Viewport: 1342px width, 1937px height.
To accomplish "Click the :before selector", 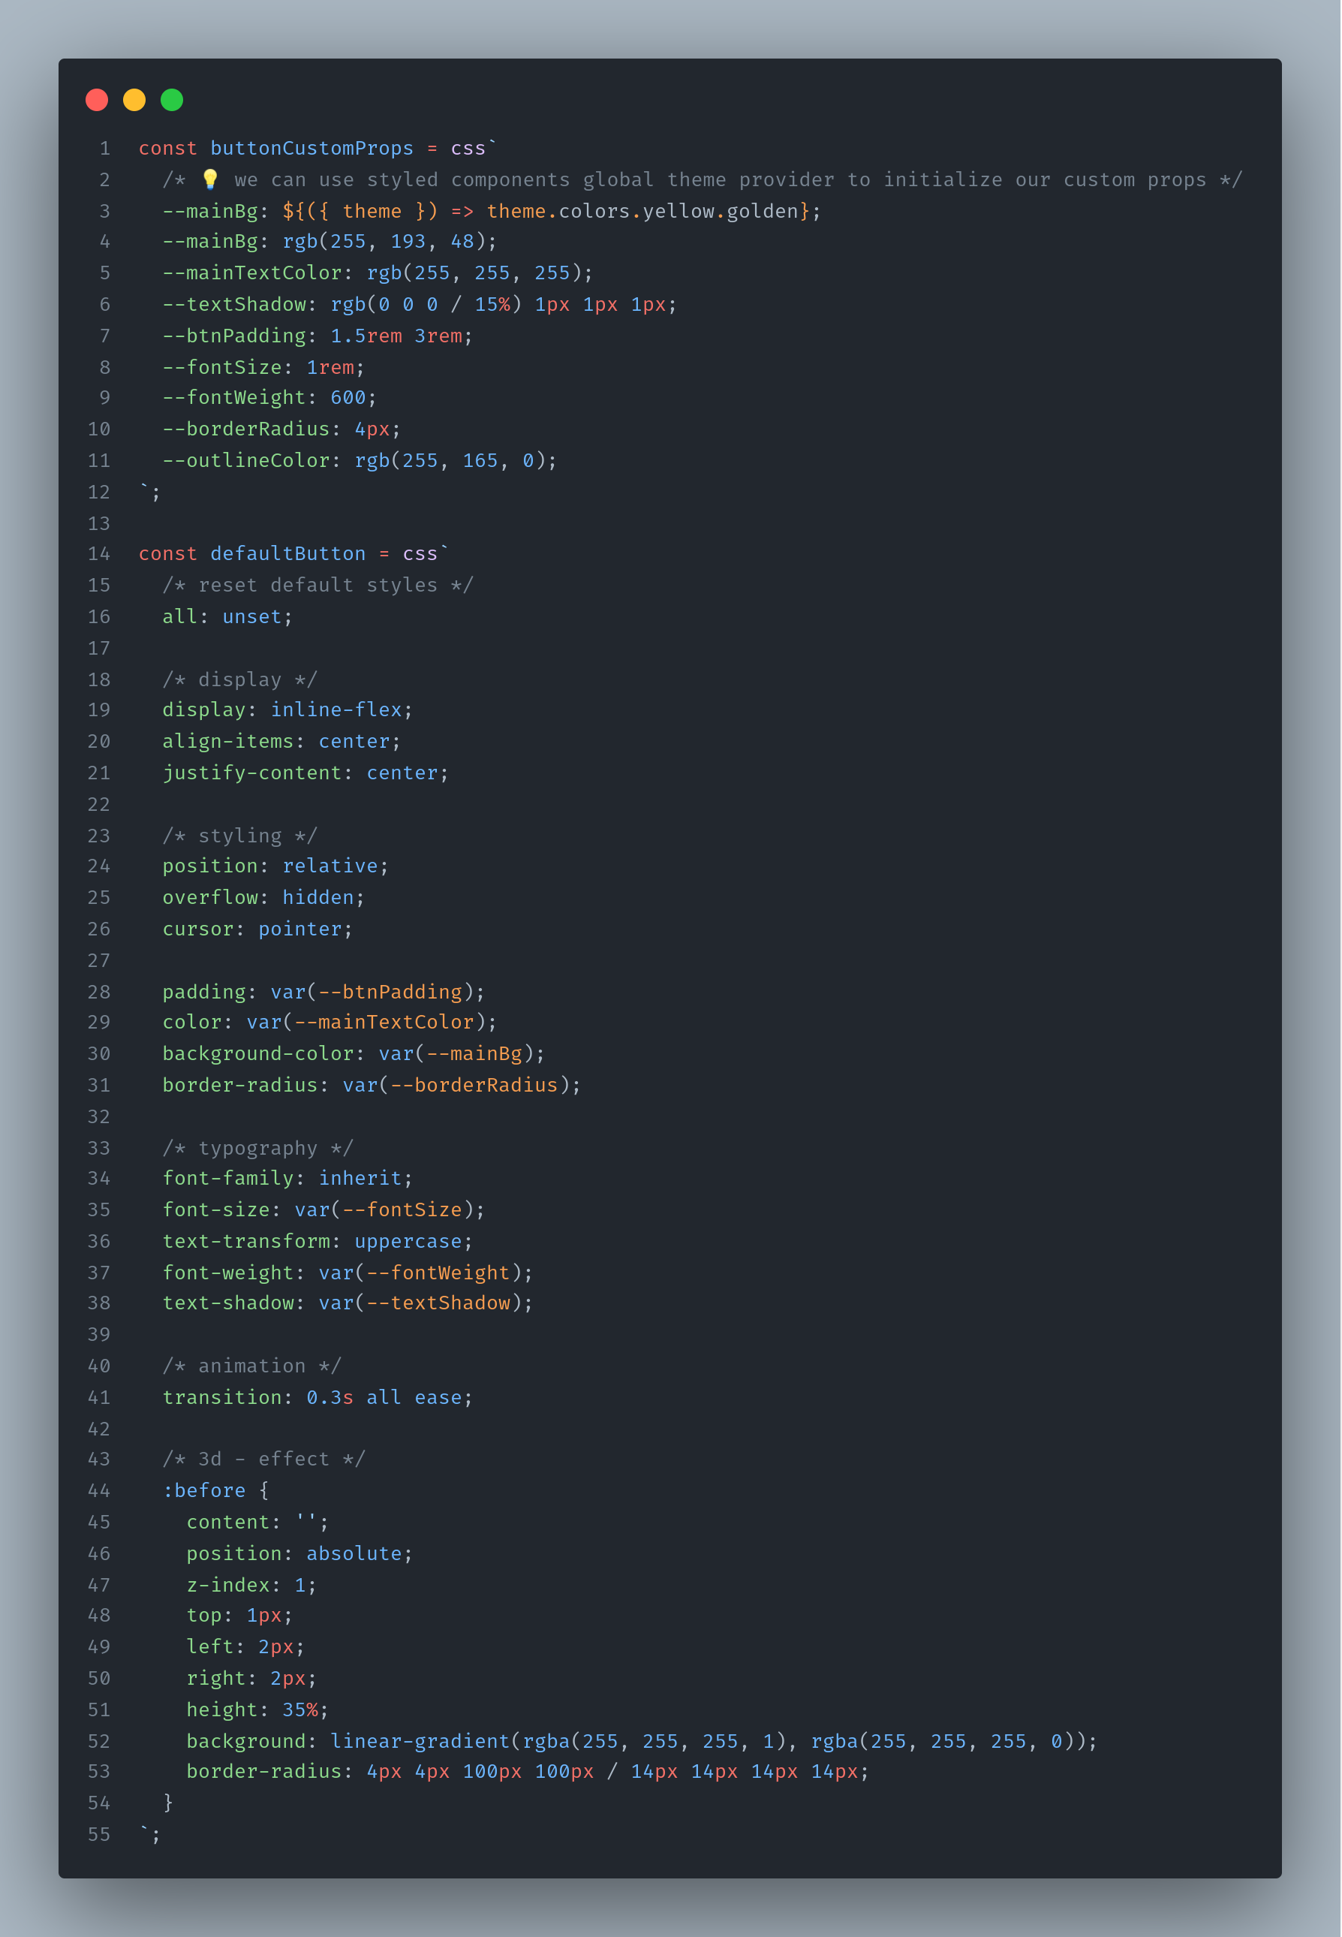I will (x=204, y=1490).
